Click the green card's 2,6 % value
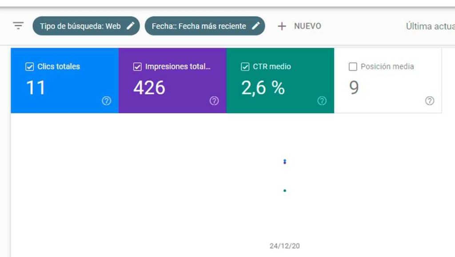 pos(263,88)
